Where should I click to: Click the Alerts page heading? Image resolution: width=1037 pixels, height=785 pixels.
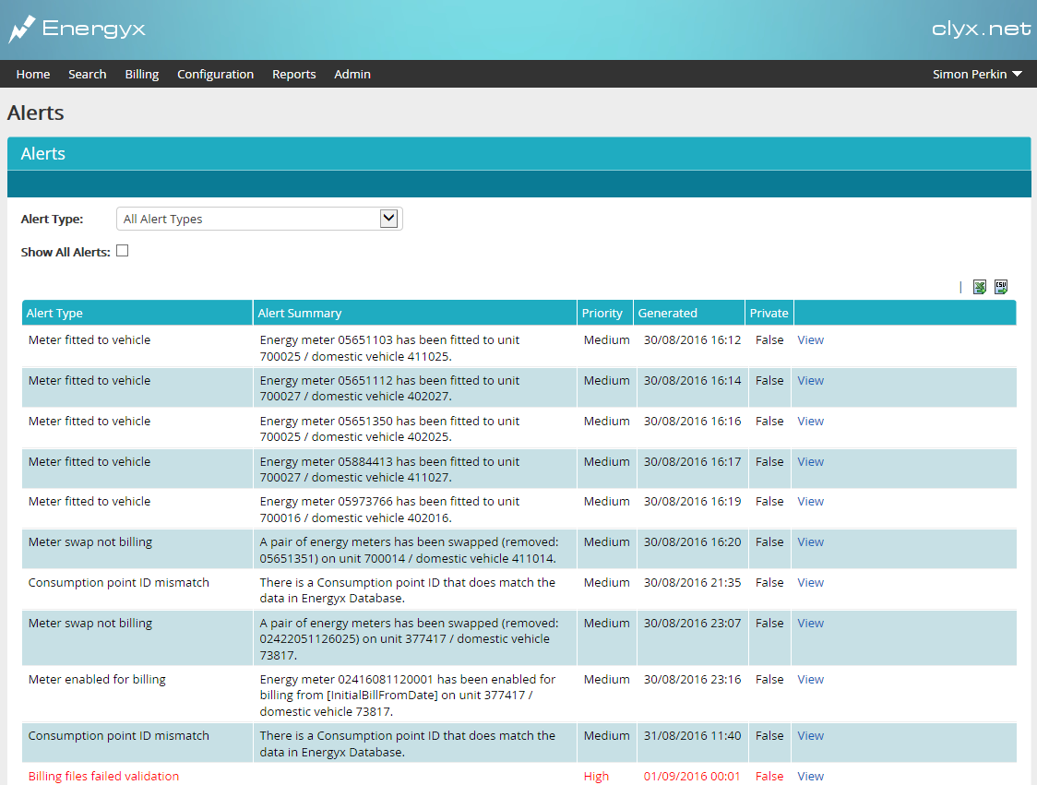point(36,113)
